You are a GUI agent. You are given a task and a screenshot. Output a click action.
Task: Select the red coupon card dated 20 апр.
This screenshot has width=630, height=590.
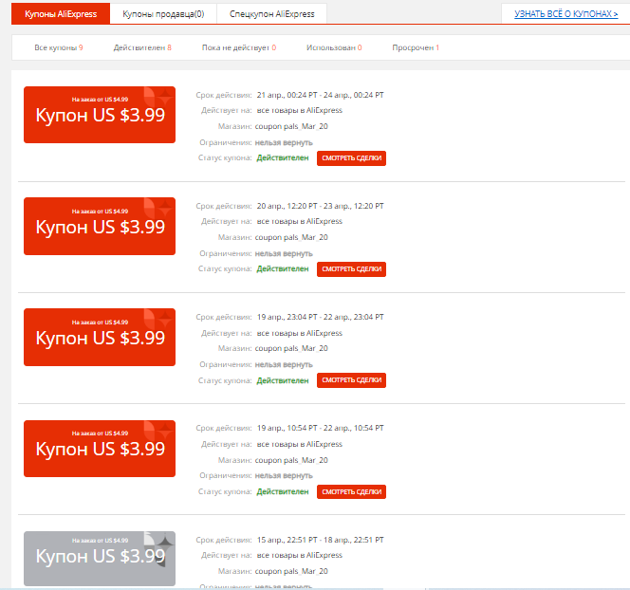[100, 226]
